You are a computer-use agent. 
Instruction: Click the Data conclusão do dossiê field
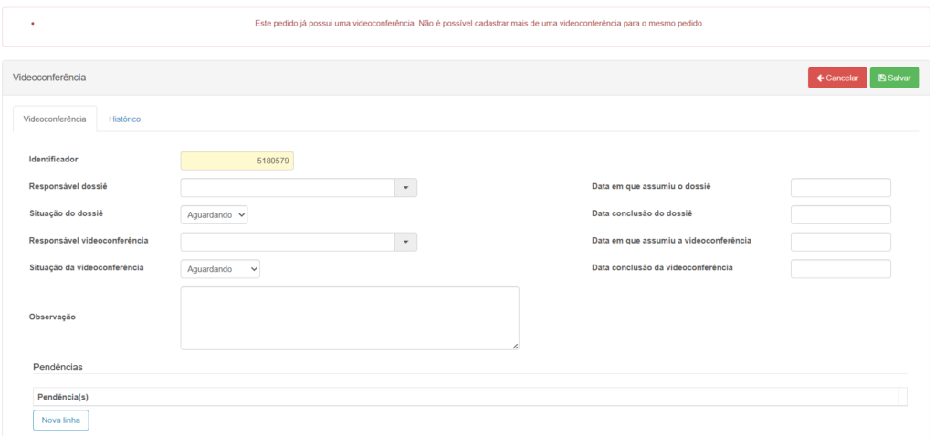(840, 214)
